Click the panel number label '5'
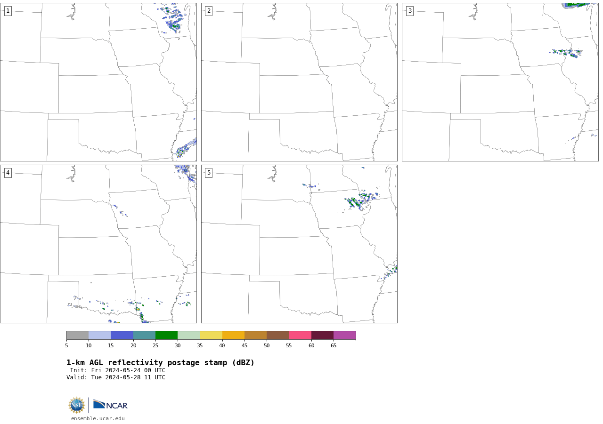 [209, 173]
